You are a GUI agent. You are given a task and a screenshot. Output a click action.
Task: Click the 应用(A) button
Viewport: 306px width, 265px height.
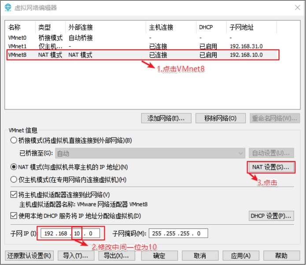click(241, 256)
